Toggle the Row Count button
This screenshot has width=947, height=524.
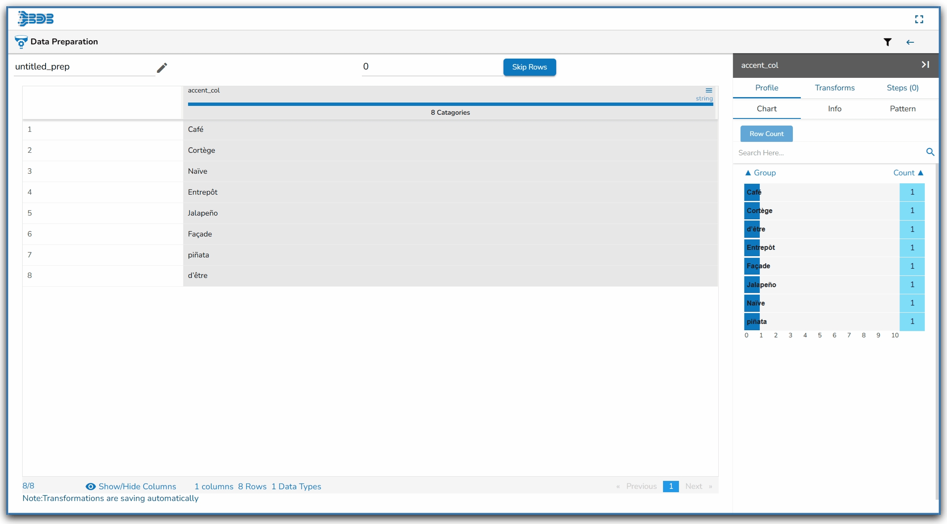point(766,134)
